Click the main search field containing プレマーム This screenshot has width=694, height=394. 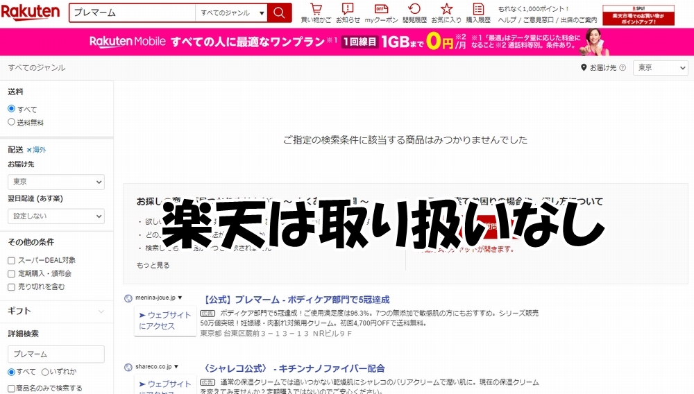click(133, 12)
